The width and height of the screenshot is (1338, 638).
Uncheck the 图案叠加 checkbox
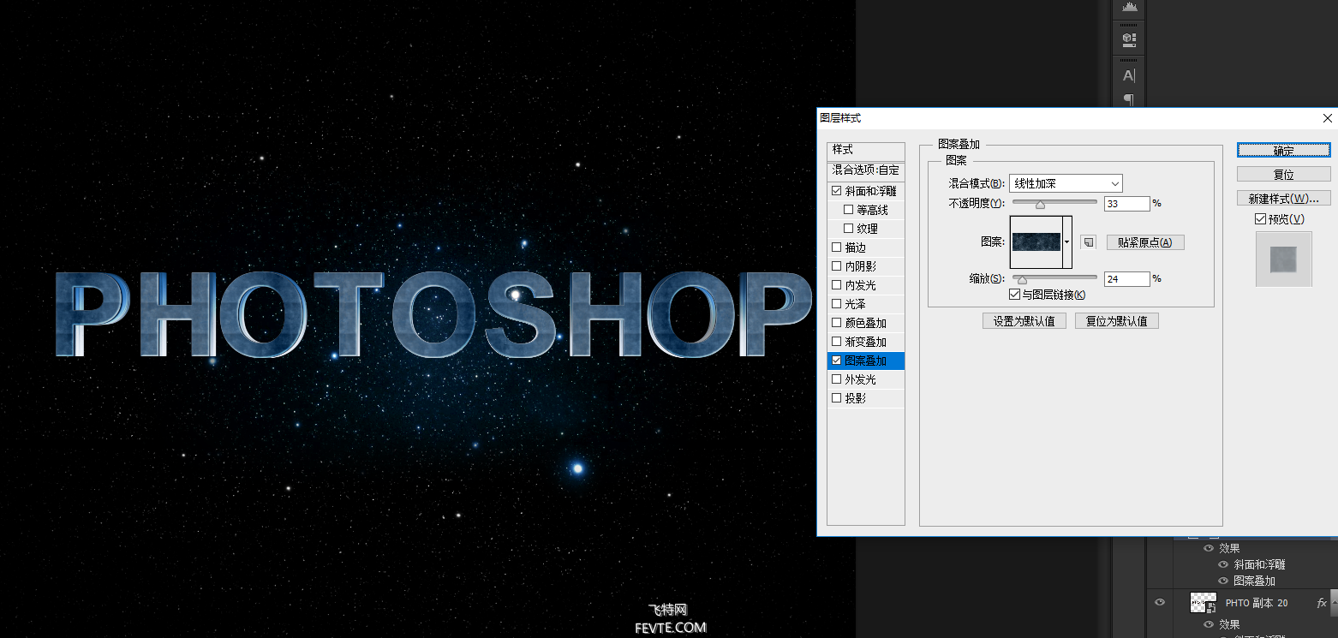point(837,361)
